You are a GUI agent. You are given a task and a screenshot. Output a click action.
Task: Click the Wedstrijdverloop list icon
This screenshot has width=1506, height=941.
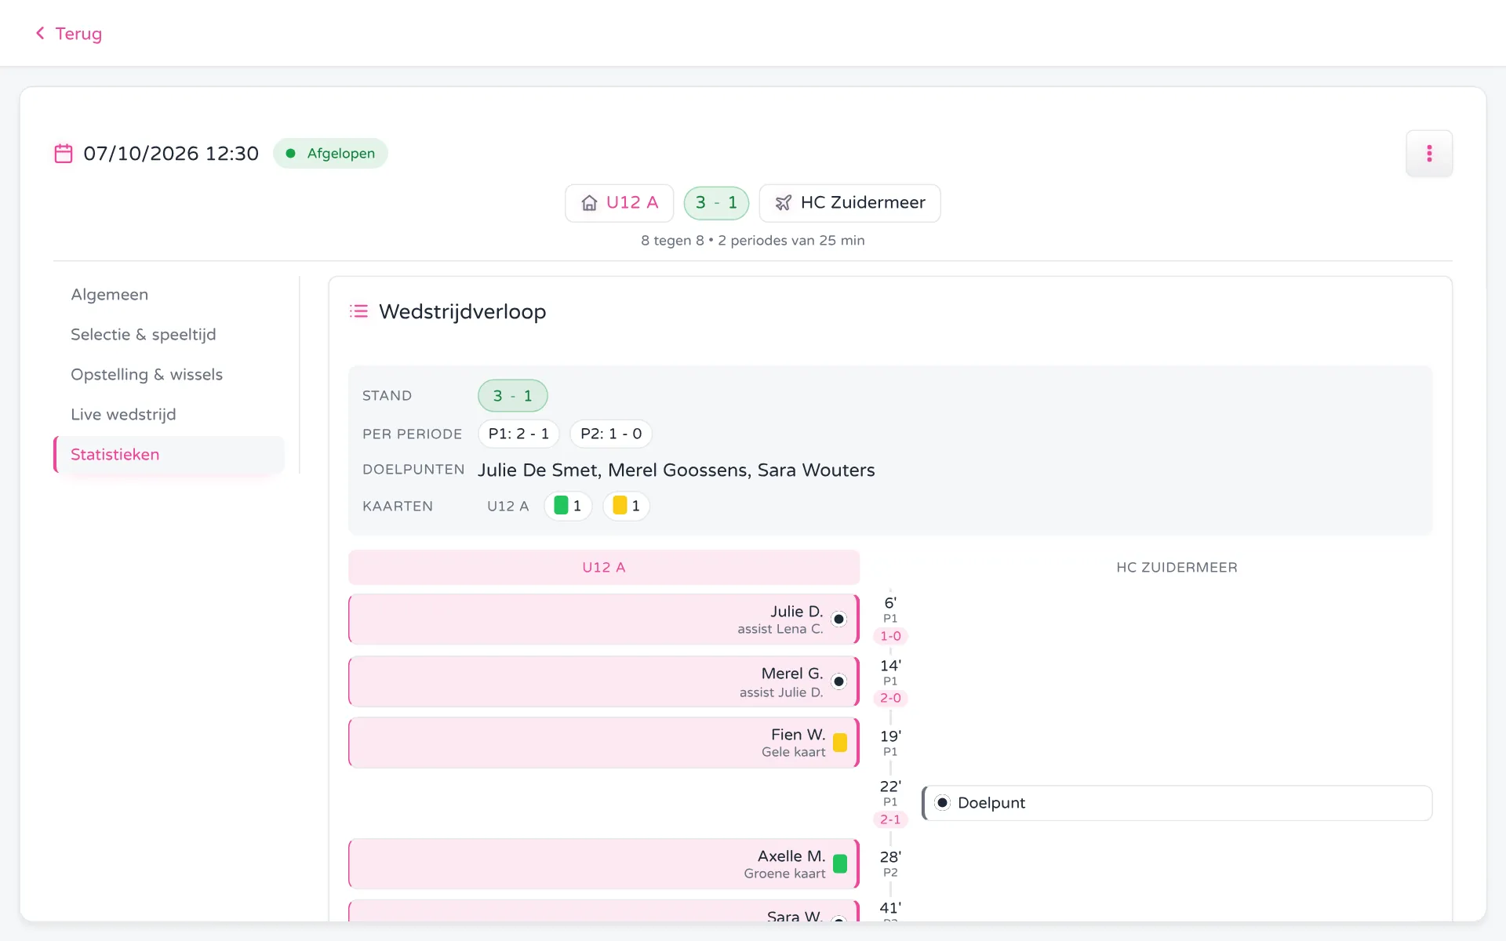point(358,311)
